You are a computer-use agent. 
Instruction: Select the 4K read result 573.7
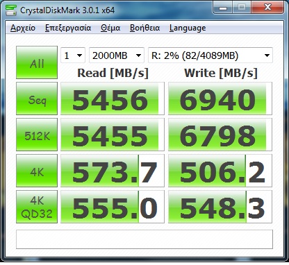pyautogui.click(x=113, y=171)
